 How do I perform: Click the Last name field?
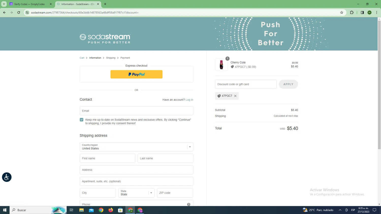pyautogui.click(x=165, y=158)
